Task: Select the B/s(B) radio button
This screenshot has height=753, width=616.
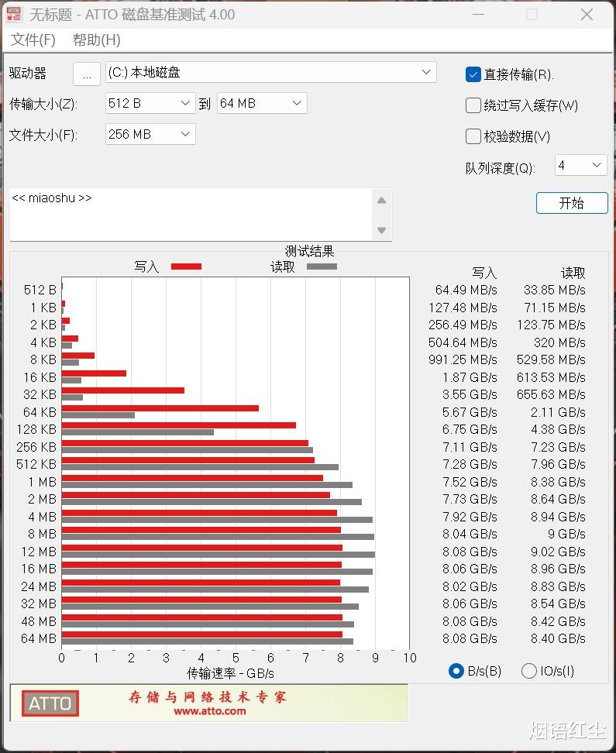Action: 456,671
